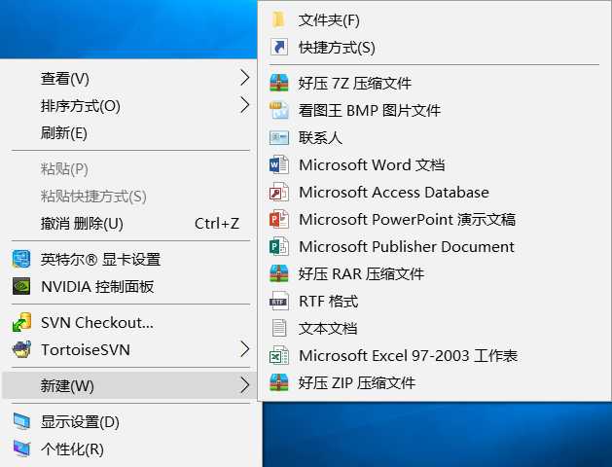Click the 好压 7Z archive icon
Screen dimensions: 612x467
click(x=278, y=83)
